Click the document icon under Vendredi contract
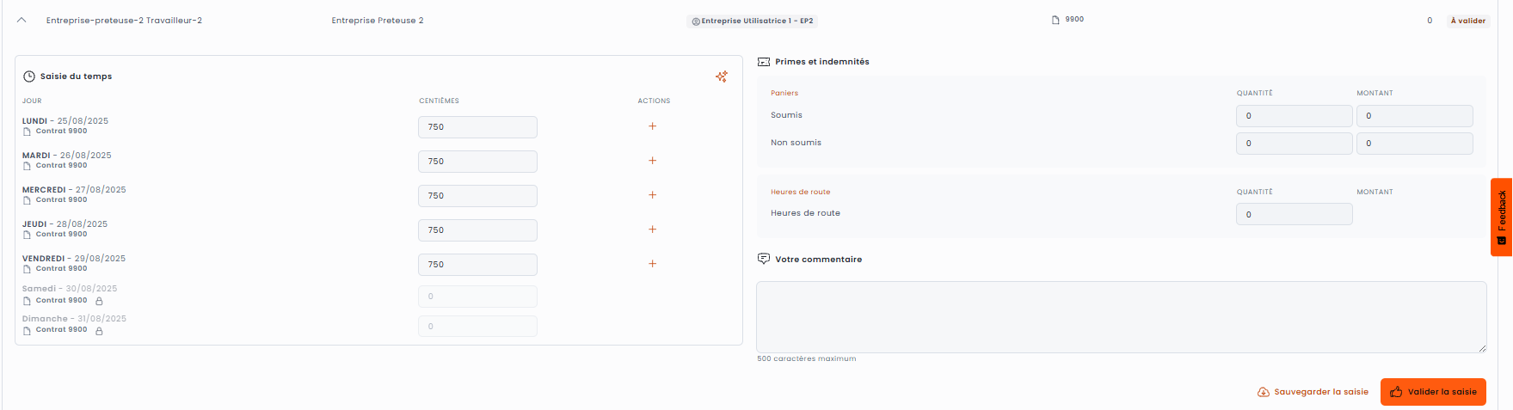The height and width of the screenshot is (410, 1513). coord(27,269)
